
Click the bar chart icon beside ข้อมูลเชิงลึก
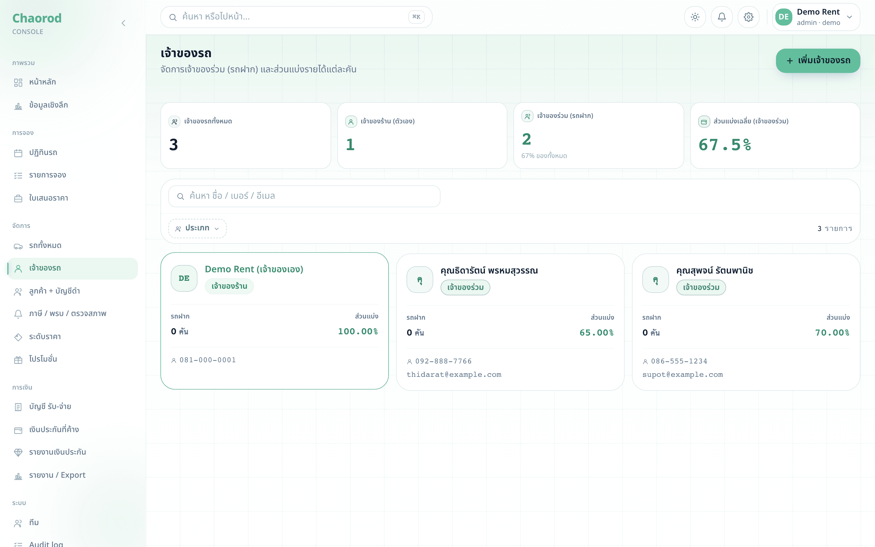pyautogui.click(x=18, y=106)
